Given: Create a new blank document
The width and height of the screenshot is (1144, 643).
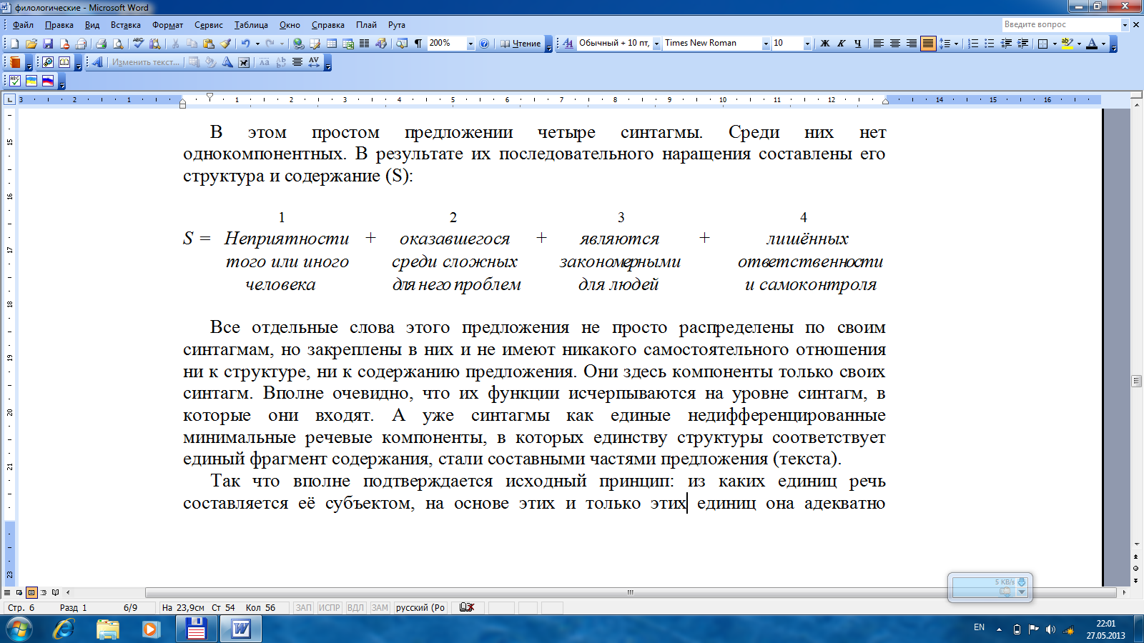Looking at the screenshot, I should [15, 44].
